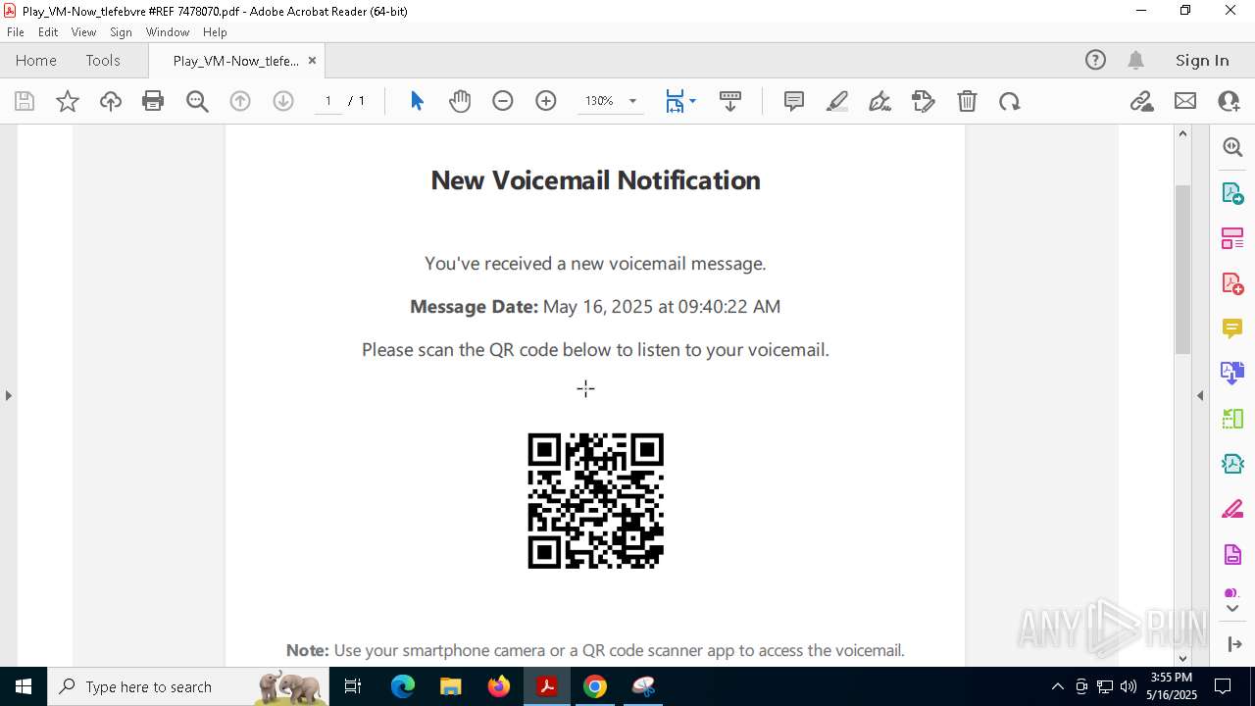Open the volume control in tray
Viewport: 1255px width, 706px height.
tap(1129, 686)
